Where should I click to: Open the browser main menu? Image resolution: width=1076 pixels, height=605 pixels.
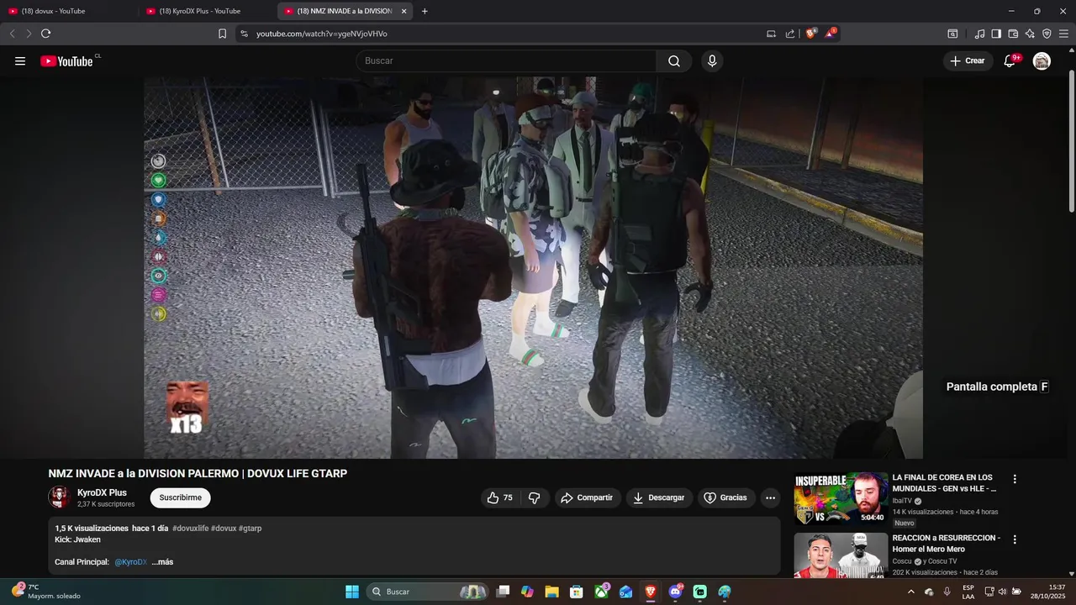point(1063,34)
